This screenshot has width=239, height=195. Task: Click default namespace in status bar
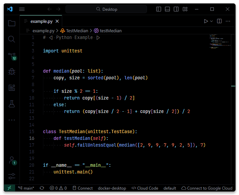click(170, 188)
